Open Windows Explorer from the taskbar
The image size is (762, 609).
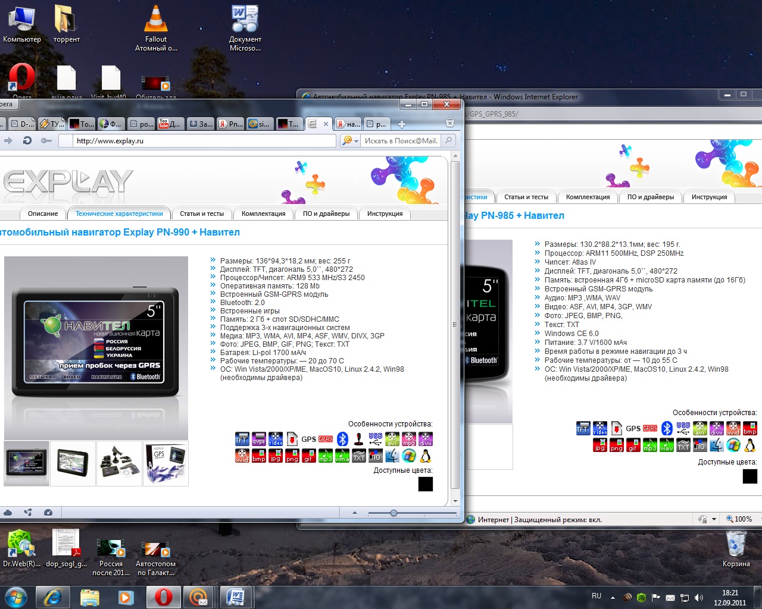90,597
